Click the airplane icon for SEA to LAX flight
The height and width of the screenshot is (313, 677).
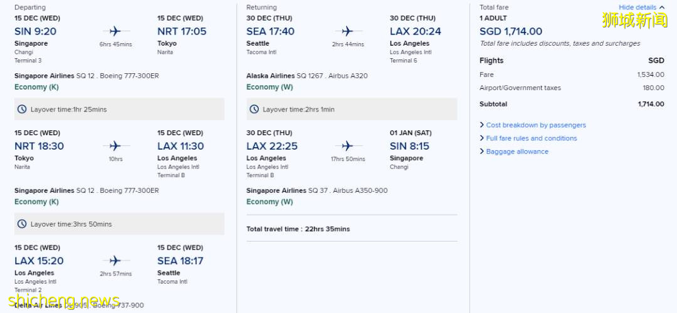point(347,31)
